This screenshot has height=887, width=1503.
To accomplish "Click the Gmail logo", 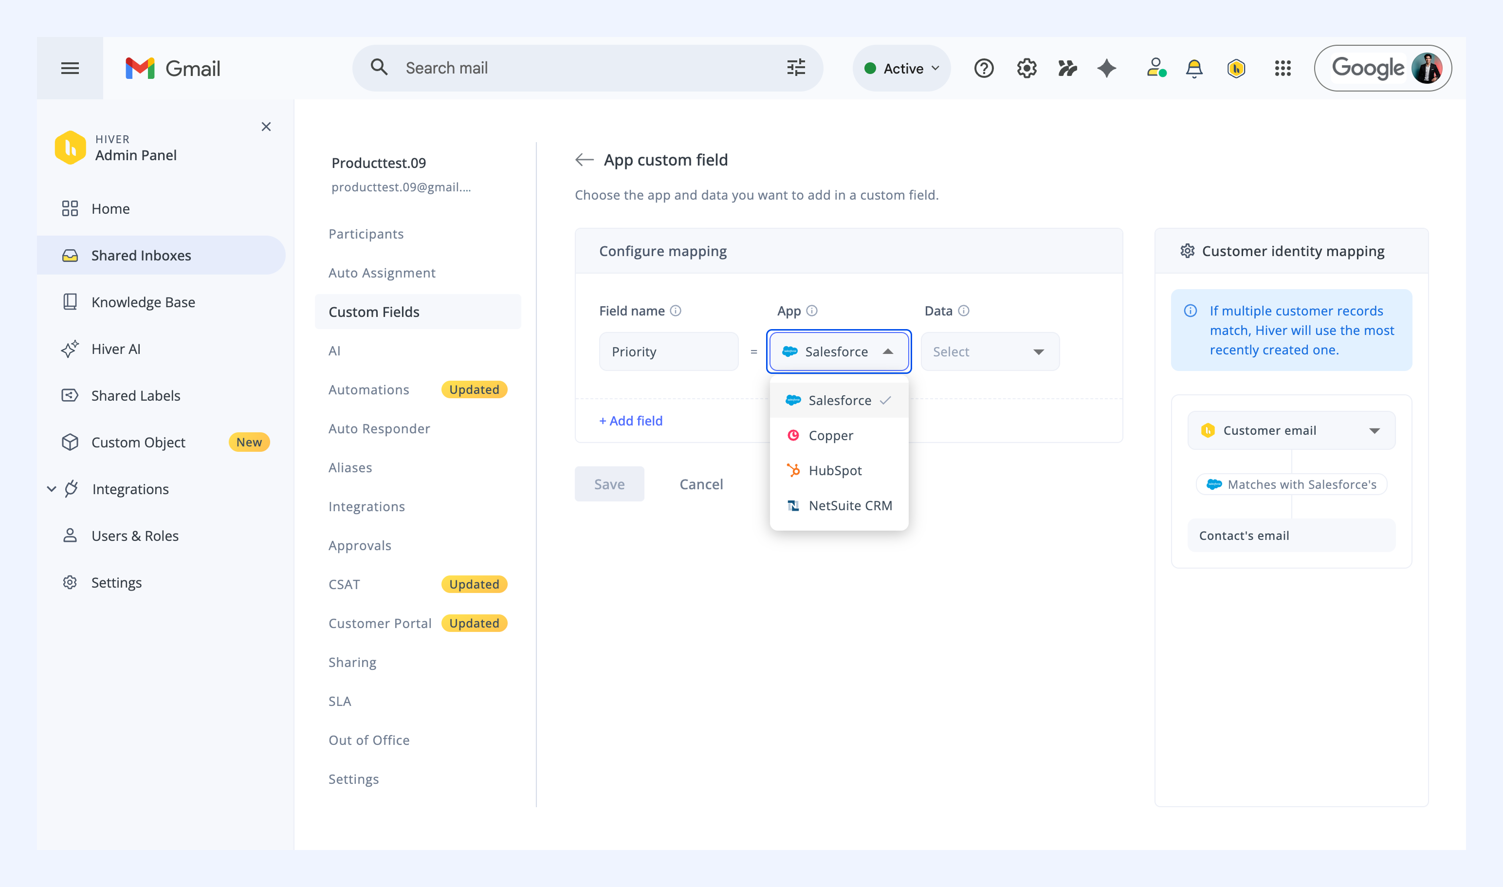I will click(173, 68).
